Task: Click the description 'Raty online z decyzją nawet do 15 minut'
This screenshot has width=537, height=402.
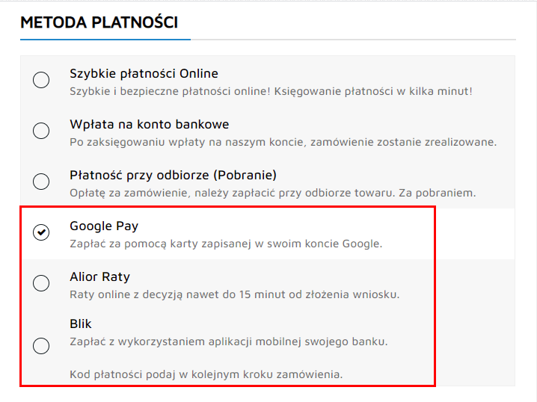Action: tap(177, 294)
